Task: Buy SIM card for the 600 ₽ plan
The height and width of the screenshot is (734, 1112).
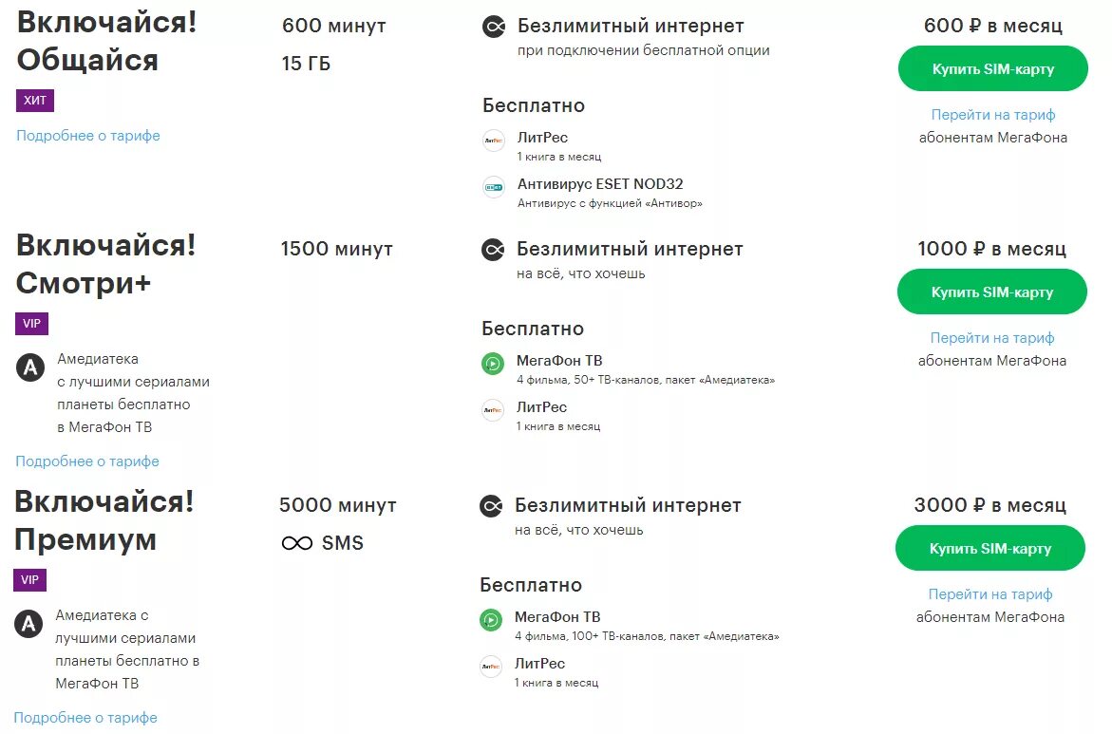Action: pos(992,69)
